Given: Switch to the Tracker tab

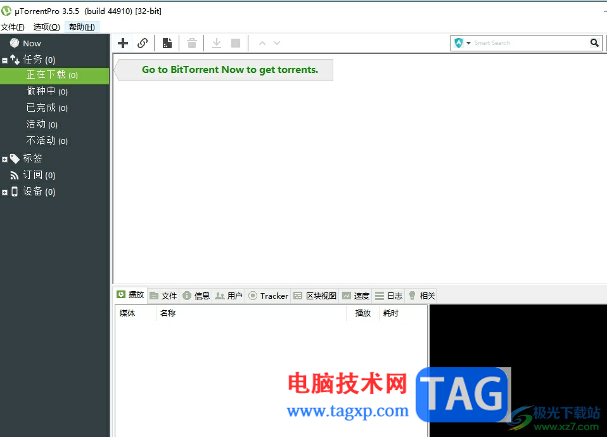Looking at the screenshot, I should click(x=268, y=296).
